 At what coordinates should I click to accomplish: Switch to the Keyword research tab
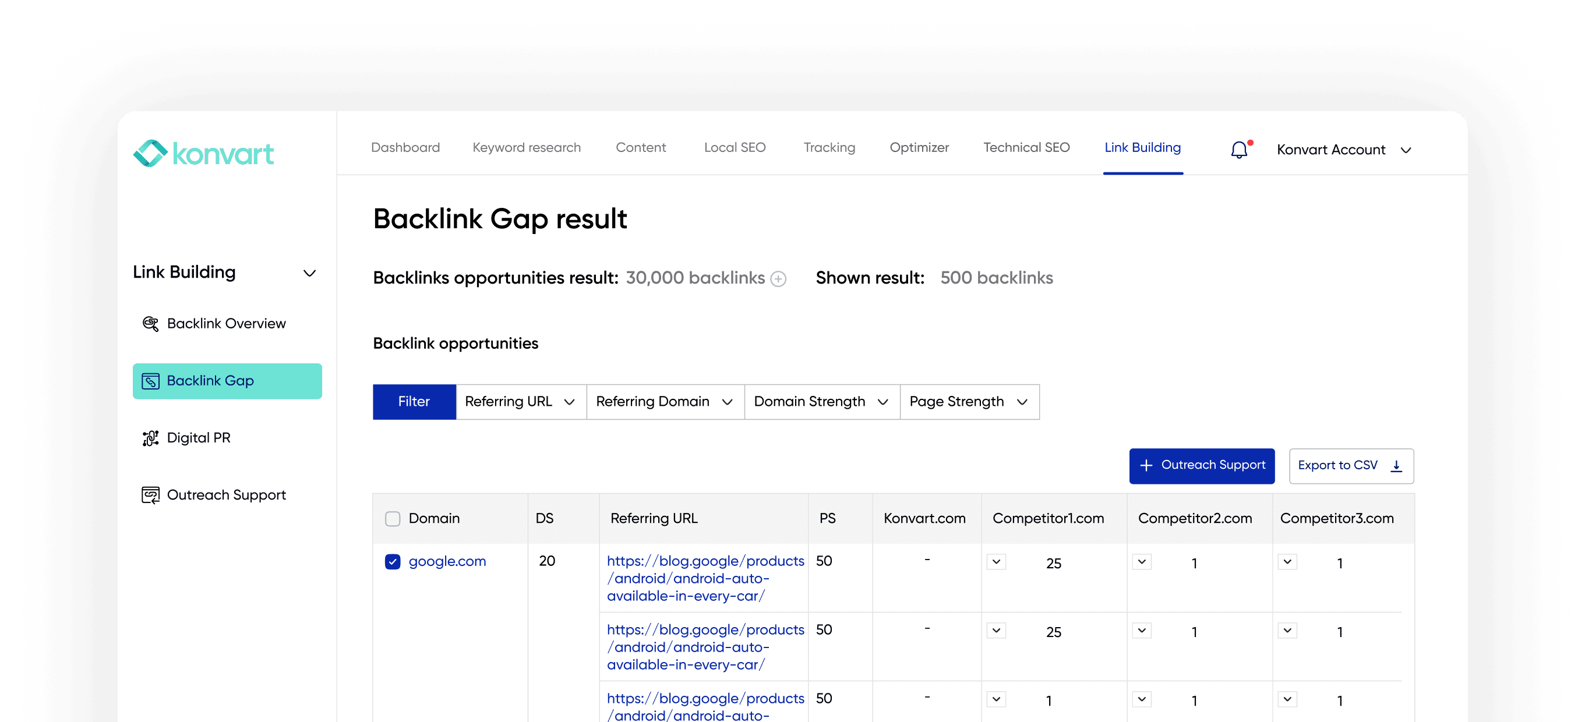point(526,147)
